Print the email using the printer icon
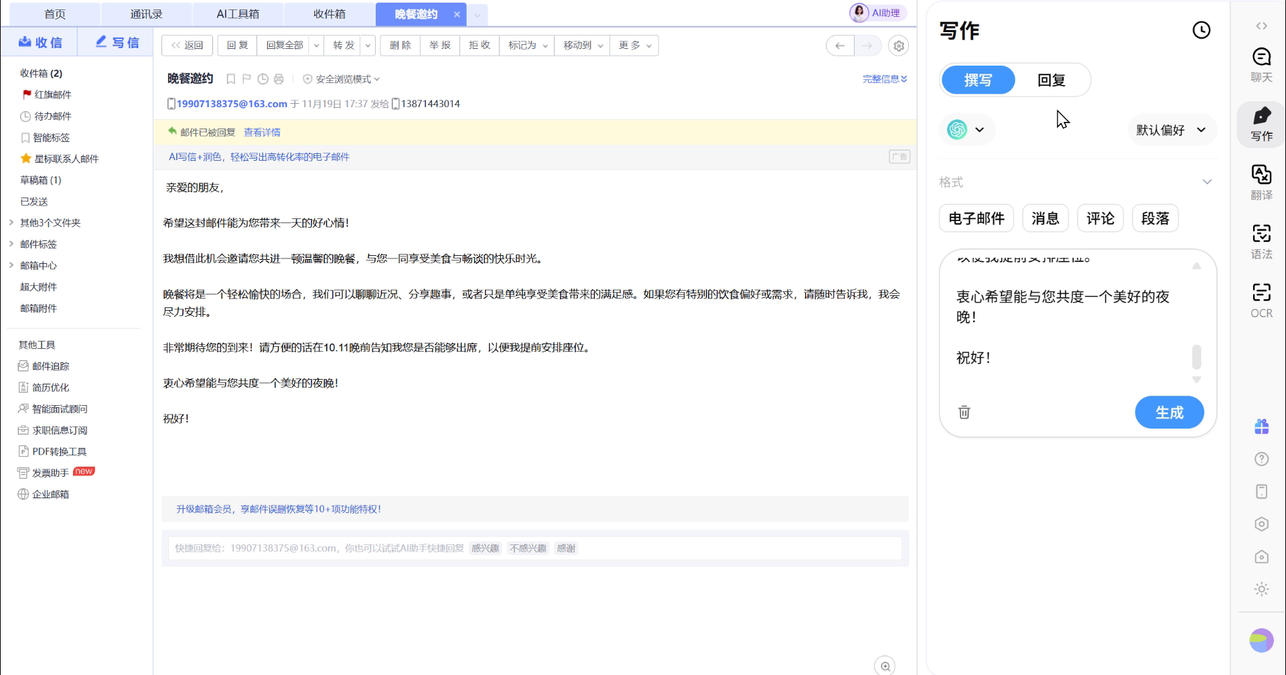This screenshot has height=675, width=1286. coord(279,79)
